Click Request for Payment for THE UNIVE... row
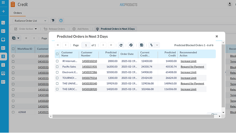The image size is (236, 133). (x=192, y=84)
